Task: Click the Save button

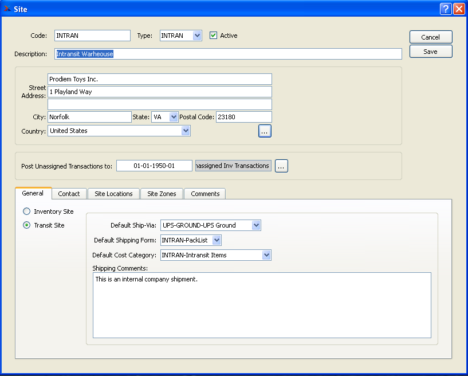Action: [431, 52]
